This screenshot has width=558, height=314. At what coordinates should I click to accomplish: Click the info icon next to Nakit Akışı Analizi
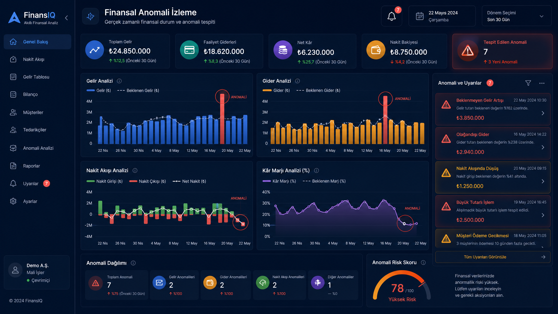135,170
